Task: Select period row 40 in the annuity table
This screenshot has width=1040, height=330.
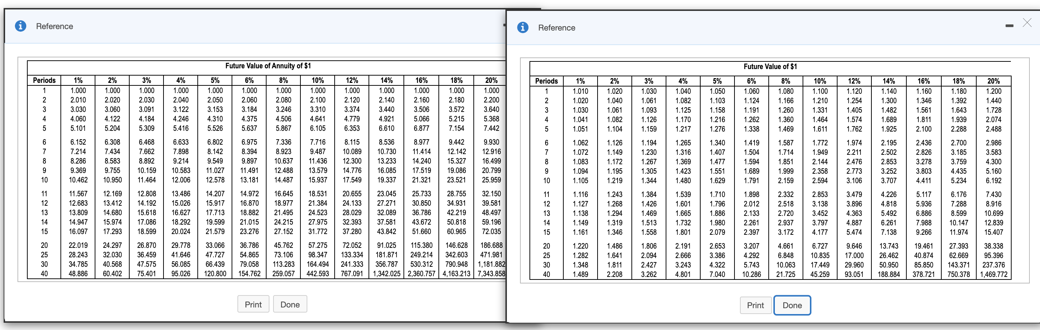Action: pyautogui.click(x=44, y=274)
